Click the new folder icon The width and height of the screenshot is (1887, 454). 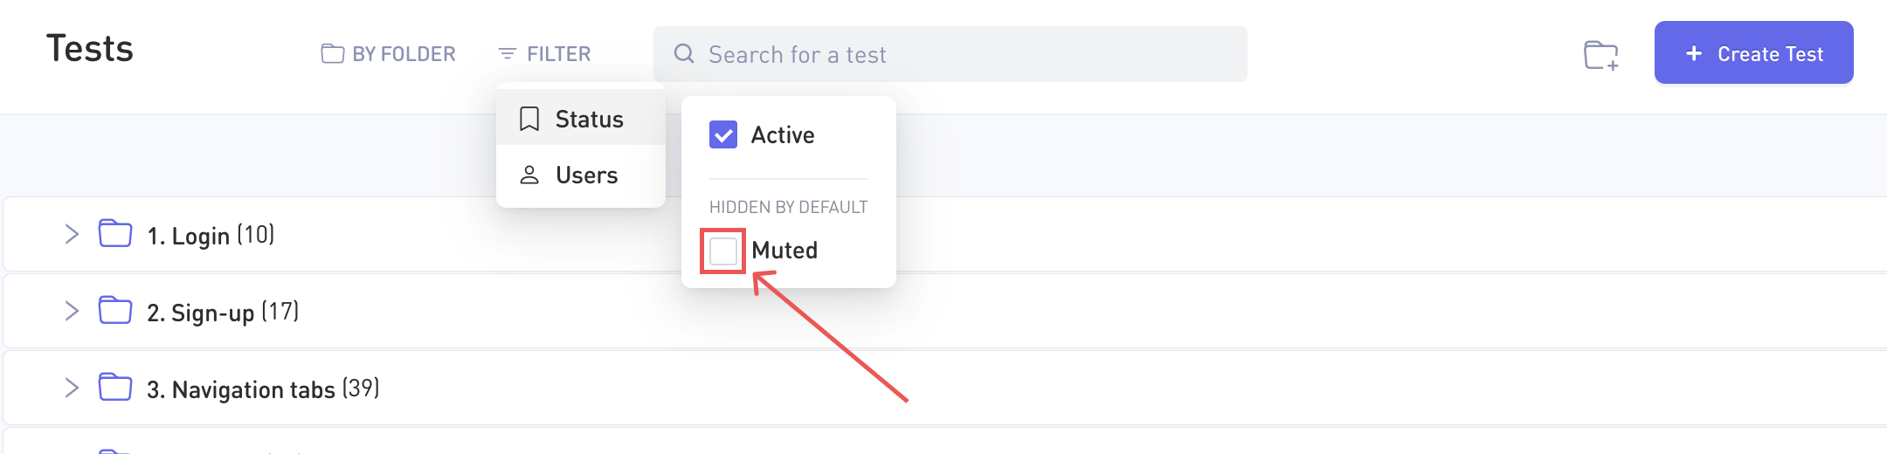[x=1600, y=55]
